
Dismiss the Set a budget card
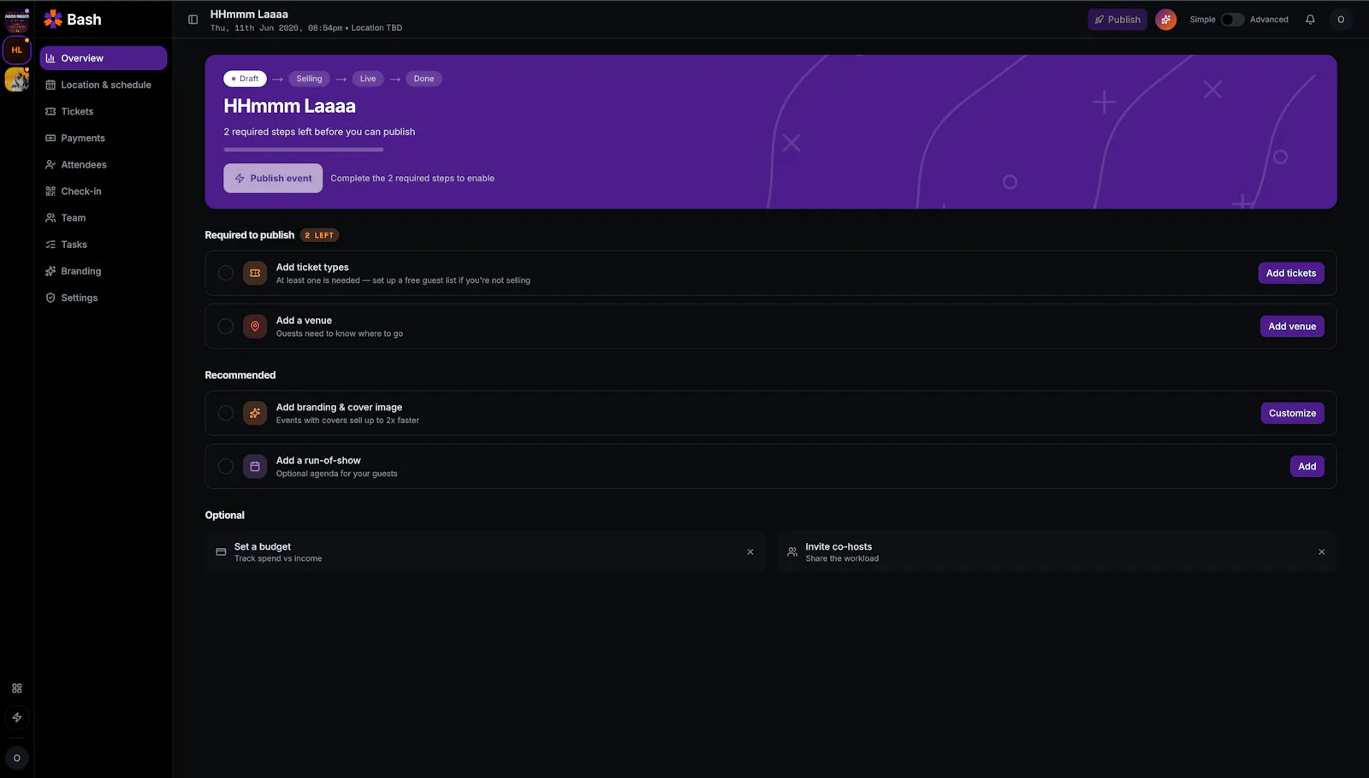pos(750,552)
